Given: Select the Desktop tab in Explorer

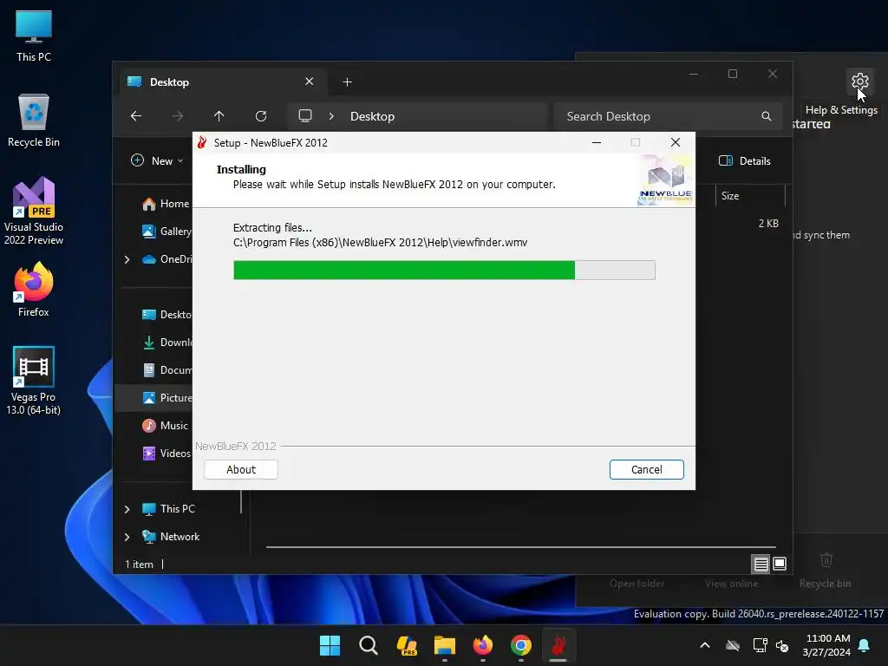Looking at the screenshot, I should pyautogui.click(x=224, y=82).
